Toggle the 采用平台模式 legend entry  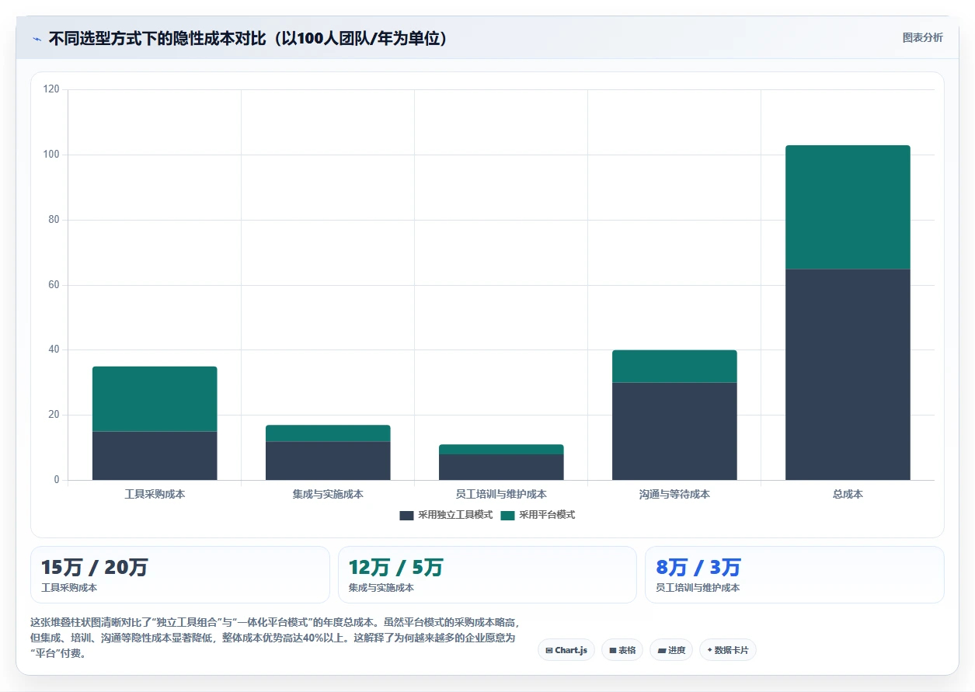click(x=538, y=515)
